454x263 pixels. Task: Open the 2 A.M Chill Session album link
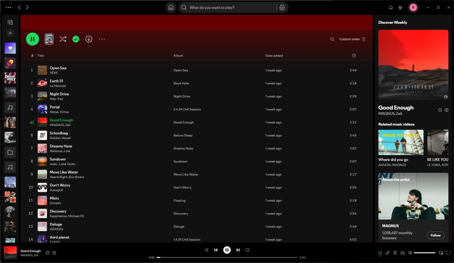[187, 109]
